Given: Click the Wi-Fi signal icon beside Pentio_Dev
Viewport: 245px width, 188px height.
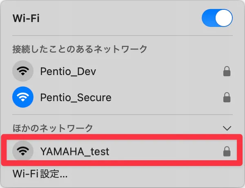Looking at the screenshot, I should pos(23,71).
